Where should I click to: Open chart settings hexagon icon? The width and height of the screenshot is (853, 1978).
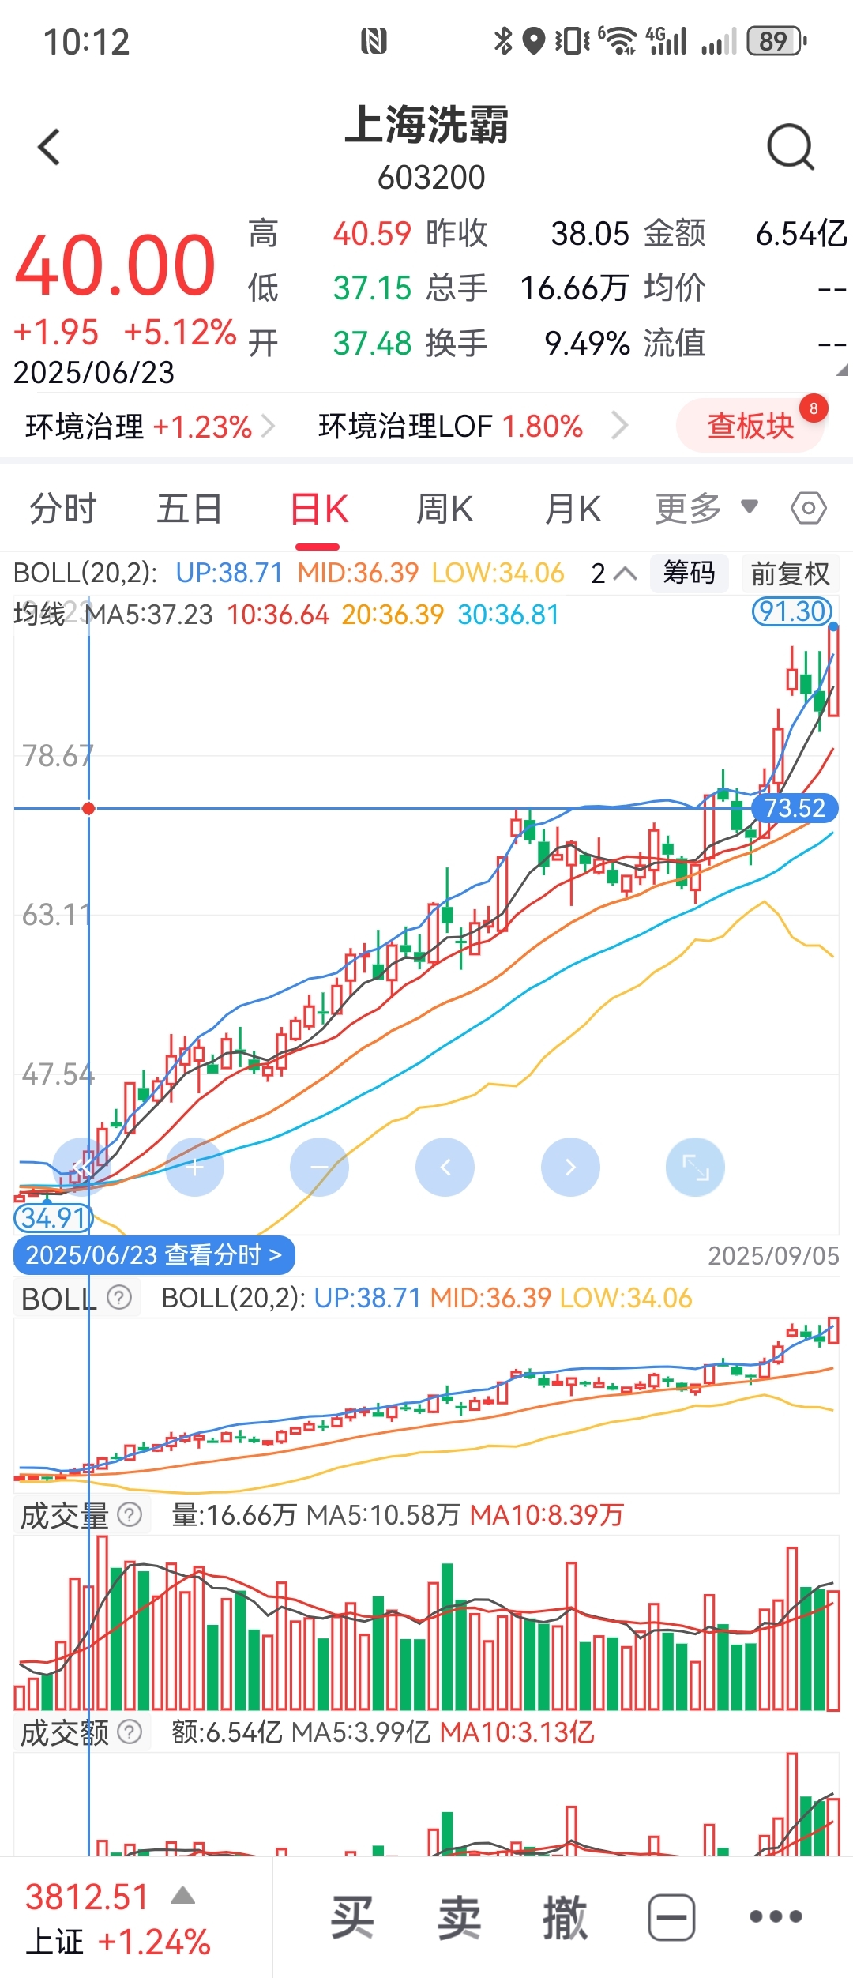pos(809,508)
